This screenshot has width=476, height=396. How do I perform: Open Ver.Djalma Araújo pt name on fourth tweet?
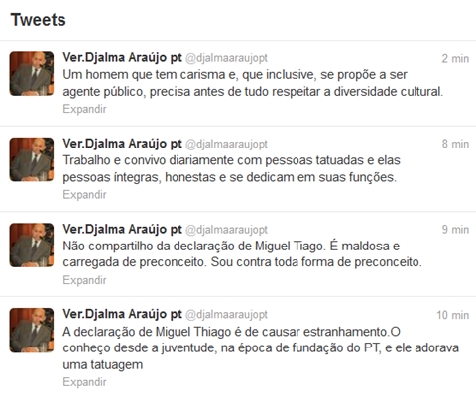click(x=122, y=314)
